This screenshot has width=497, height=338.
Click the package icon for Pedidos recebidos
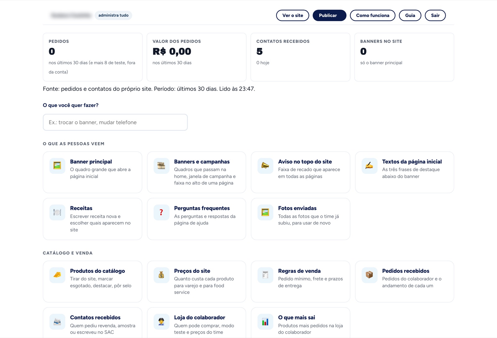click(369, 275)
